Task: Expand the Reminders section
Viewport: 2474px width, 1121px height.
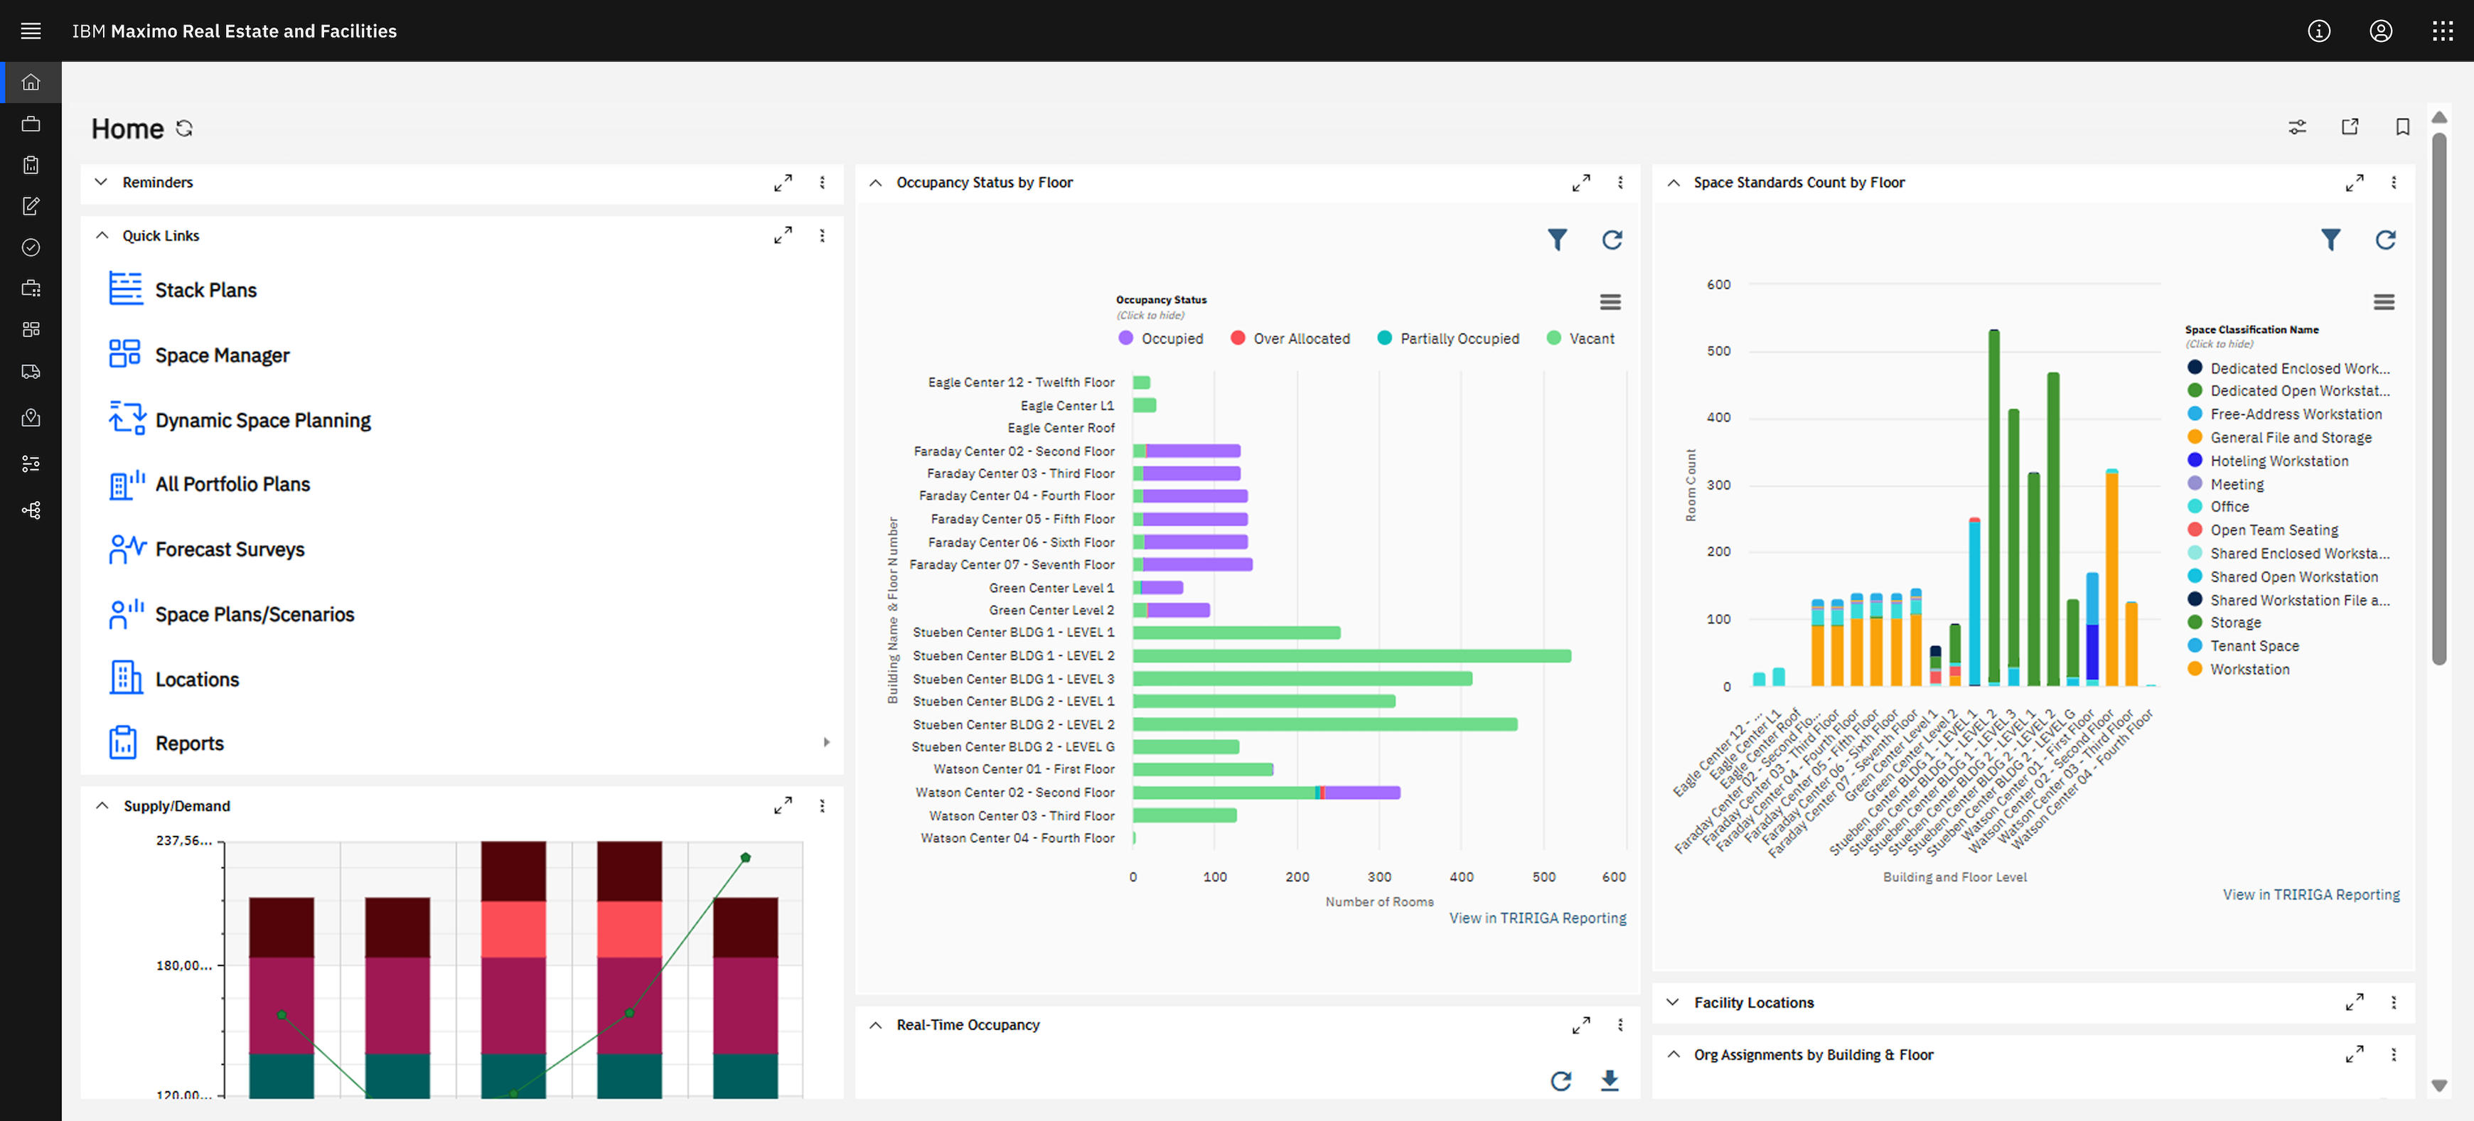Action: [x=101, y=181]
